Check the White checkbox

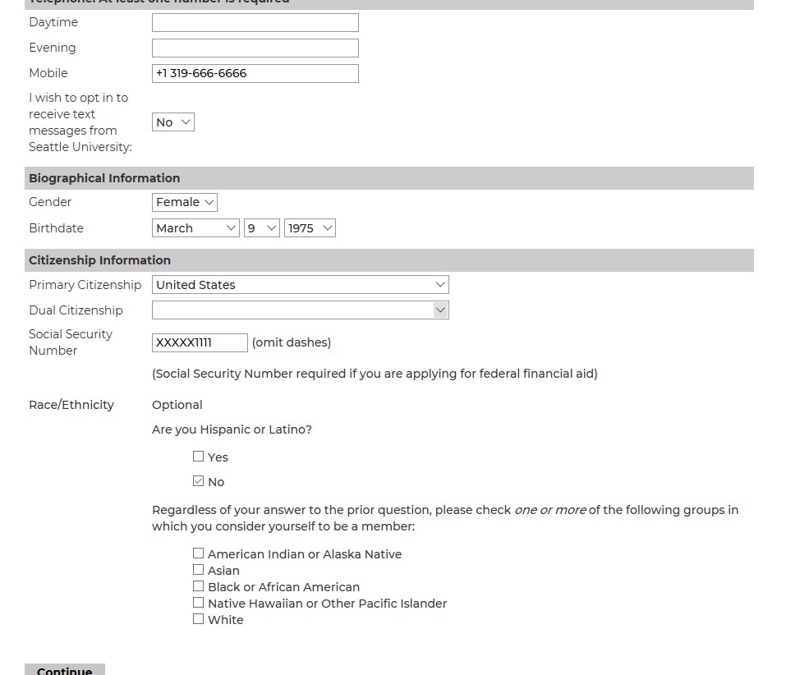click(x=198, y=618)
